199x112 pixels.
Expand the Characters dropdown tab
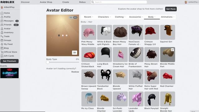pos(104,17)
